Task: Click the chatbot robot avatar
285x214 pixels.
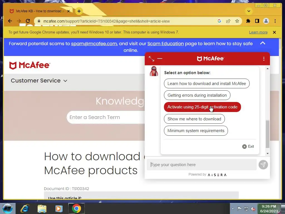Action: tap(154, 71)
